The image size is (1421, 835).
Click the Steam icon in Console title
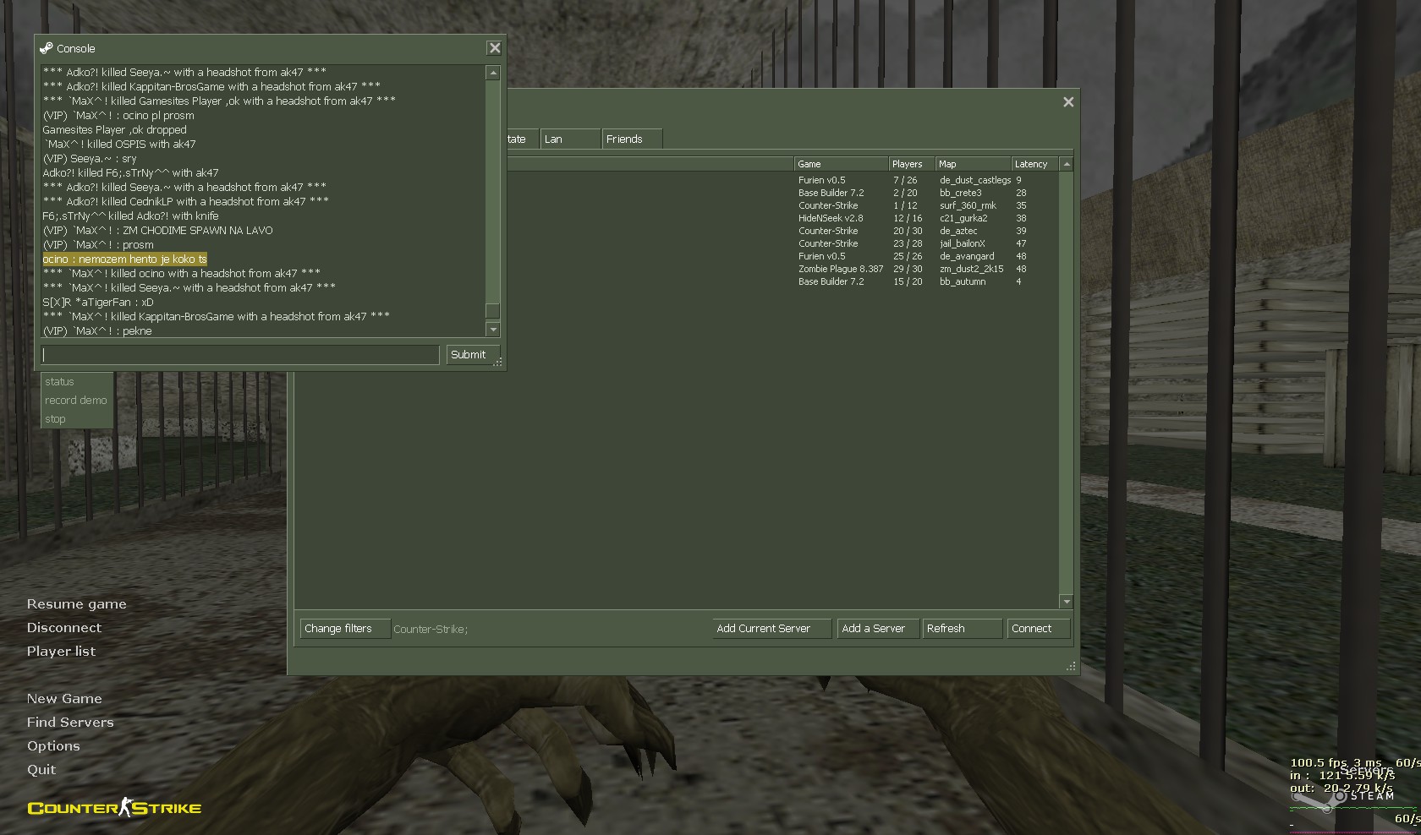[47, 48]
